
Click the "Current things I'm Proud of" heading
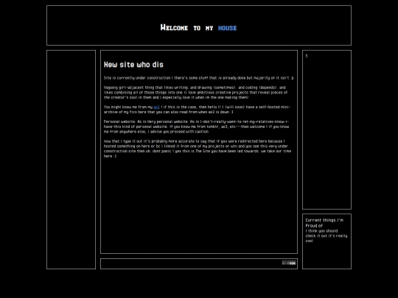(324, 223)
